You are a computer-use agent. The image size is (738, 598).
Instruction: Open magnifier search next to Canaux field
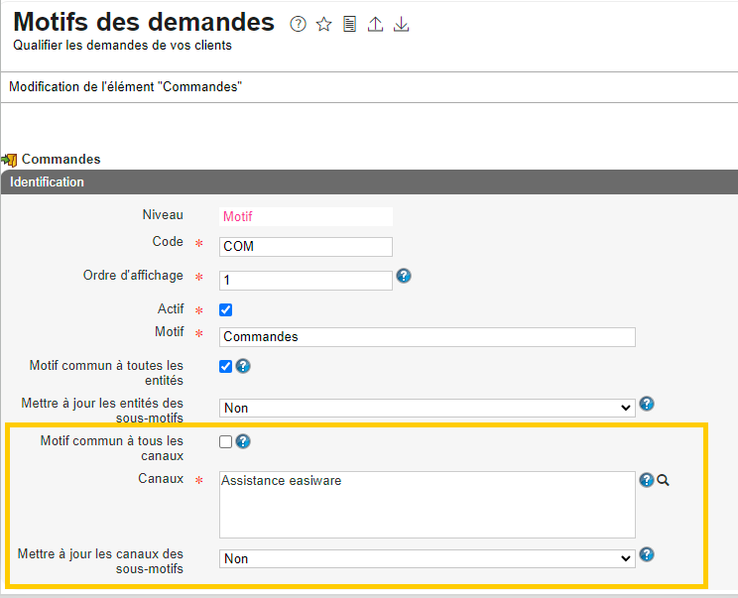click(664, 480)
